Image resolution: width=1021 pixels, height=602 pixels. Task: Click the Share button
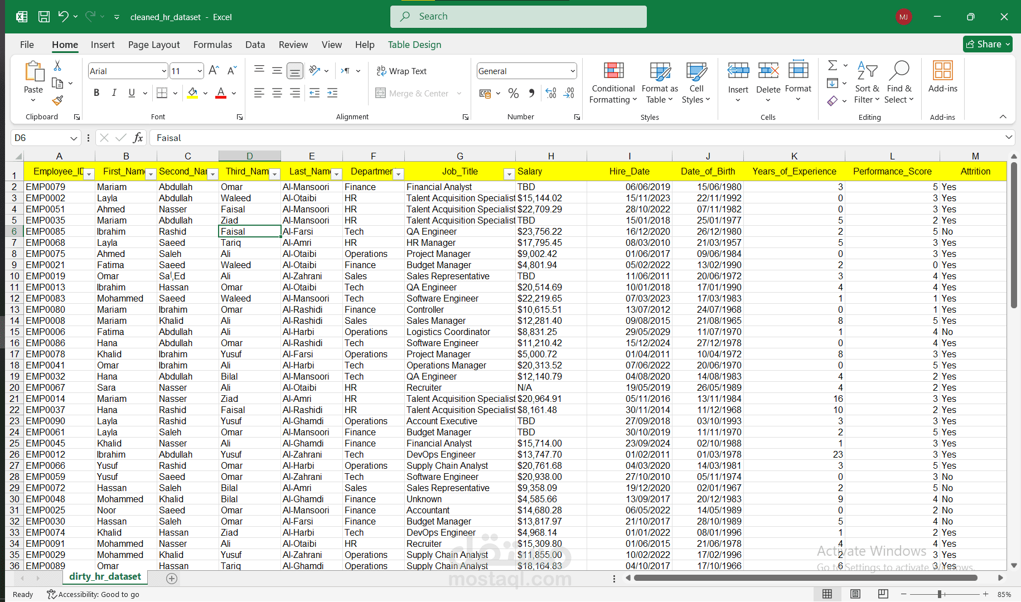pyautogui.click(x=988, y=44)
